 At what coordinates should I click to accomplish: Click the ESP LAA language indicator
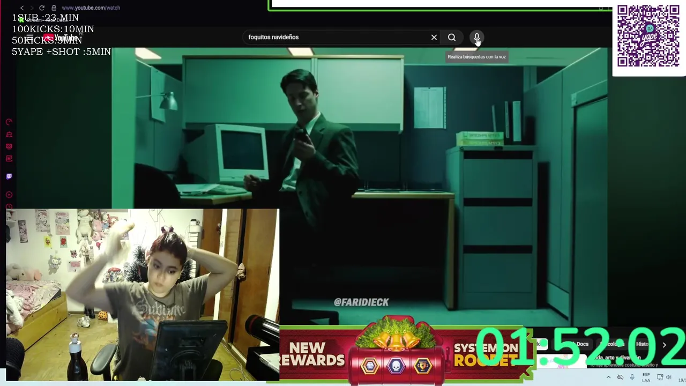pos(646,377)
